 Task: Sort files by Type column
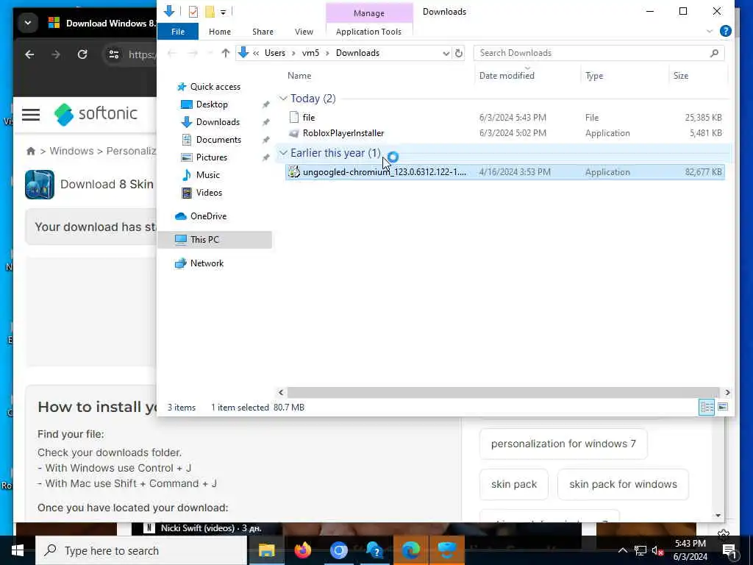tap(594, 76)
